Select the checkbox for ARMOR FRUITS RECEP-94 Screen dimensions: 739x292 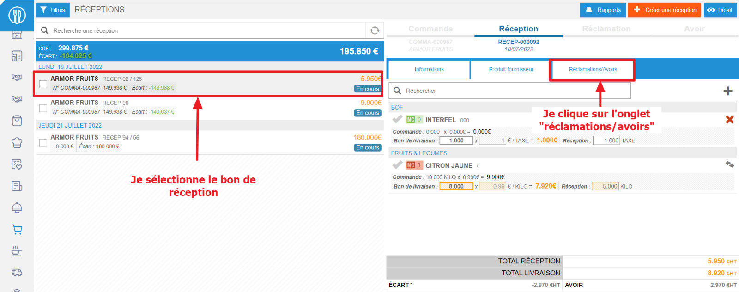pos(43,143)
